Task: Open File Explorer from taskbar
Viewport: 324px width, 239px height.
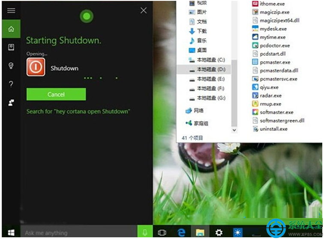Action: pyautogui.click(x=200, y=233)
